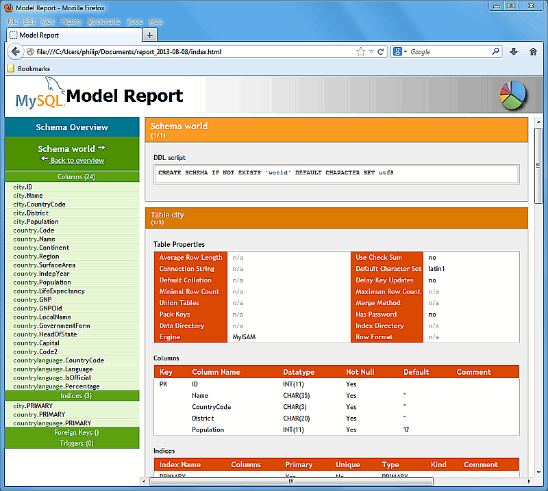Follow the Back to overview link
The height and width of the screenshot is (491, 548).
(x=76, y=160)
